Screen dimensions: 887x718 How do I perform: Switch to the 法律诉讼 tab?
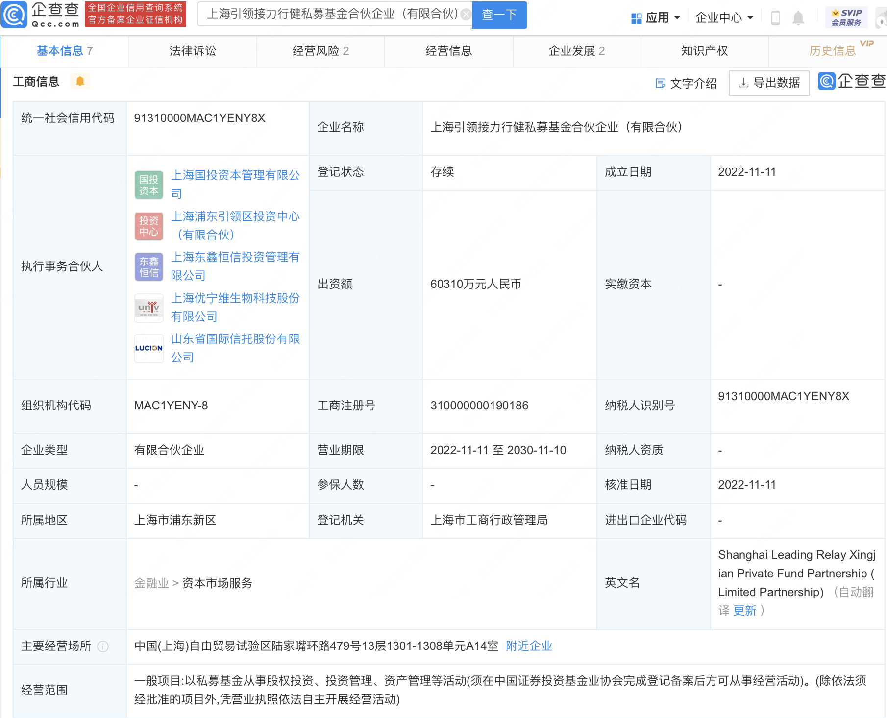(193, 51)
